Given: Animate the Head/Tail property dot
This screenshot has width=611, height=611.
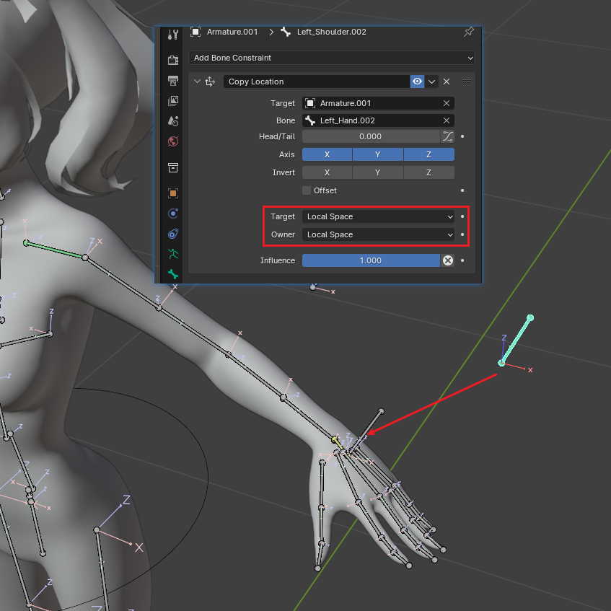Looking at the screenshot, I should 462,136.
